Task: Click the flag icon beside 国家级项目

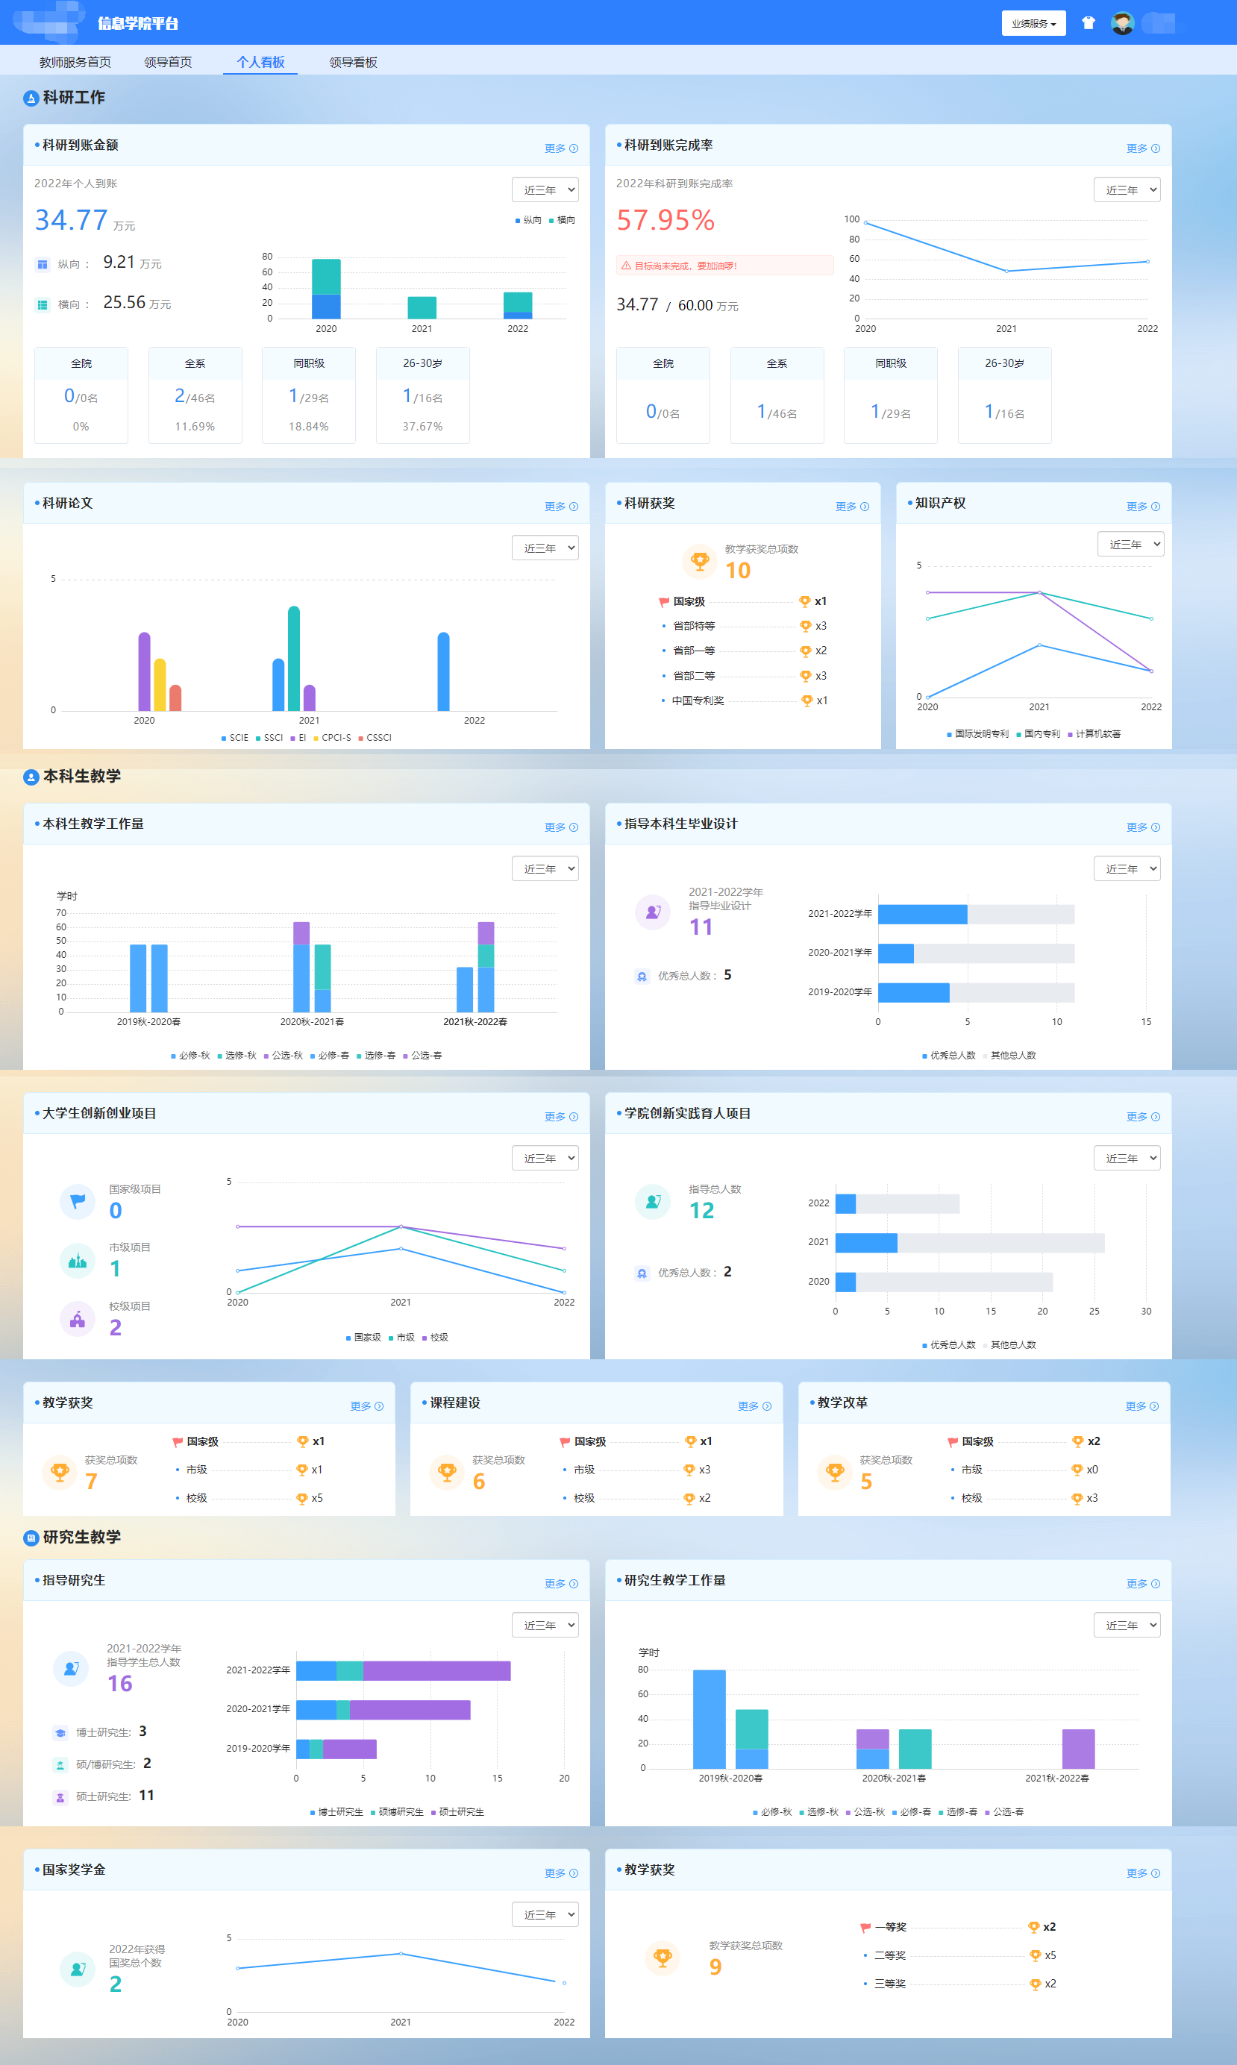Action: pos(78,1201)
